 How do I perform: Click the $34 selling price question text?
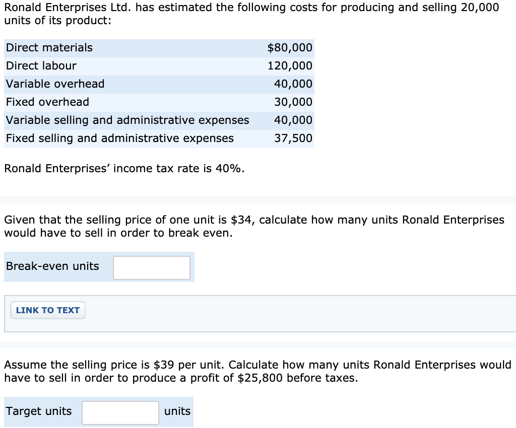click(254, 226)
